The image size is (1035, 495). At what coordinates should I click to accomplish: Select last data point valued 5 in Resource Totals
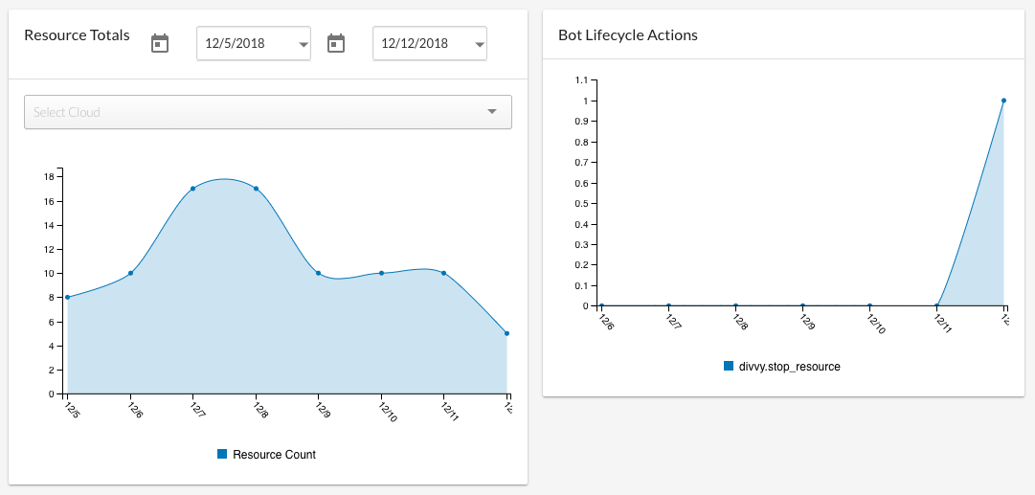(506, 333)
